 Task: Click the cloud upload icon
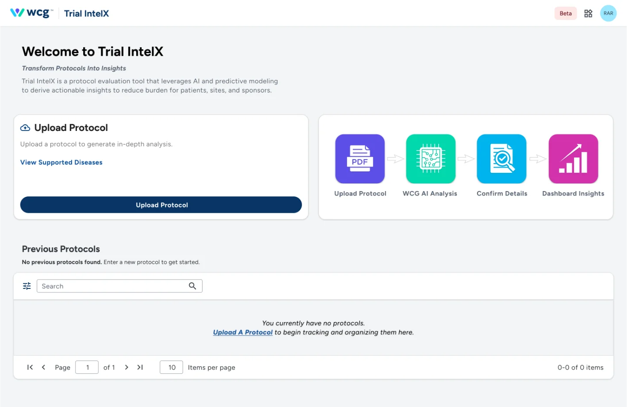(24, 127)
